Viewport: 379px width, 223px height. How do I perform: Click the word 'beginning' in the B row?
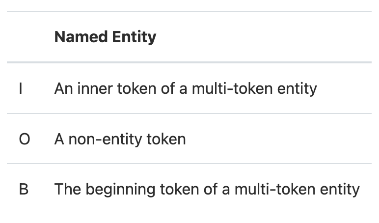coord(121,190)
